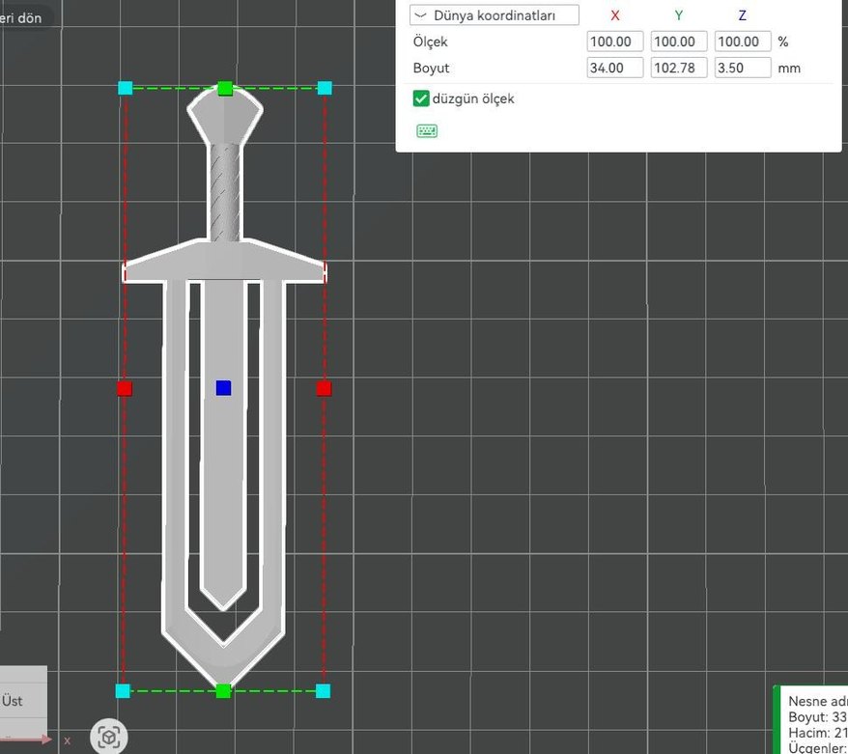Grab the top green Y-axis scale handle
Screen dimensions: 848x754
[x=225, y=89]
